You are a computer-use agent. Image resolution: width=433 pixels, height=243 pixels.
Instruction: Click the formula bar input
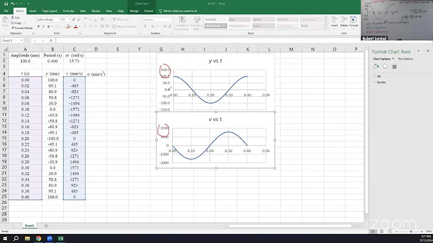click(207, 40)
